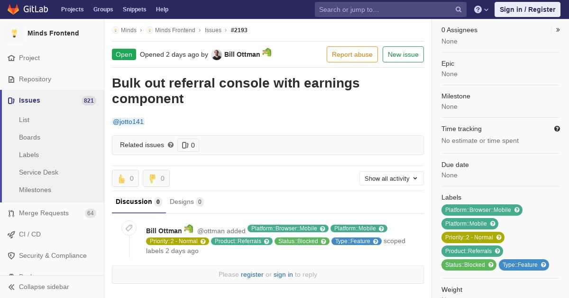Click help icon on sidebar Priority::2 - Normal label
This screenshot has width=569, height=298.
[x=499, y=237]
